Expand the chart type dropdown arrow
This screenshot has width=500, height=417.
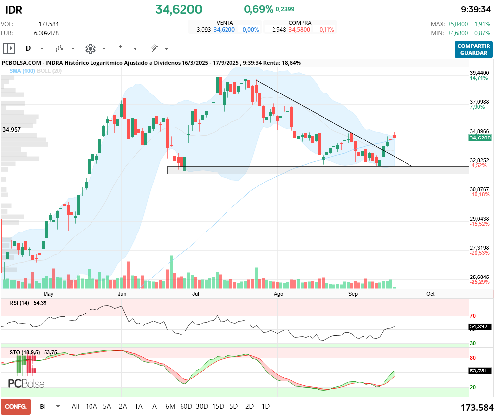(73, 49)
